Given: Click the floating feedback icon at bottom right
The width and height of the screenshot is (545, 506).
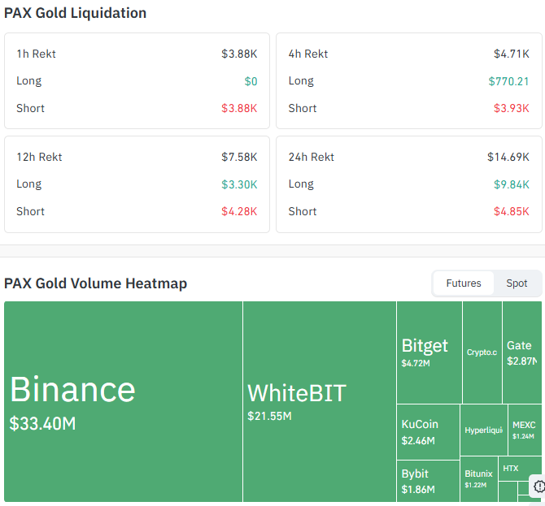Looking at the screenshot, I should click(x=538, y=487).
